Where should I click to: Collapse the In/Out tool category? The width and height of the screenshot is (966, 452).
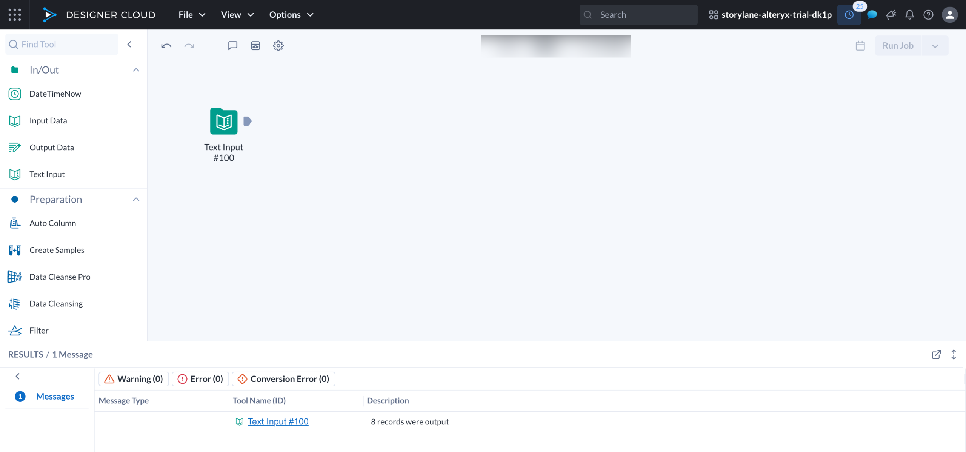(x=136, y=70)
